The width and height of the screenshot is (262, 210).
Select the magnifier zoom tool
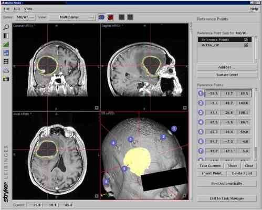coord(6,27)
